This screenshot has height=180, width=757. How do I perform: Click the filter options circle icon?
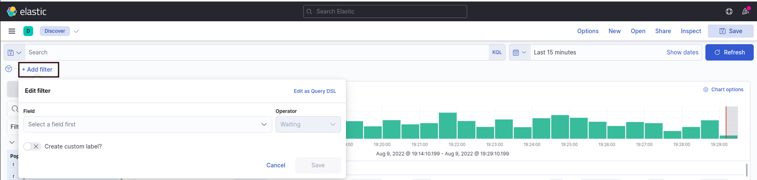[9, 69]
